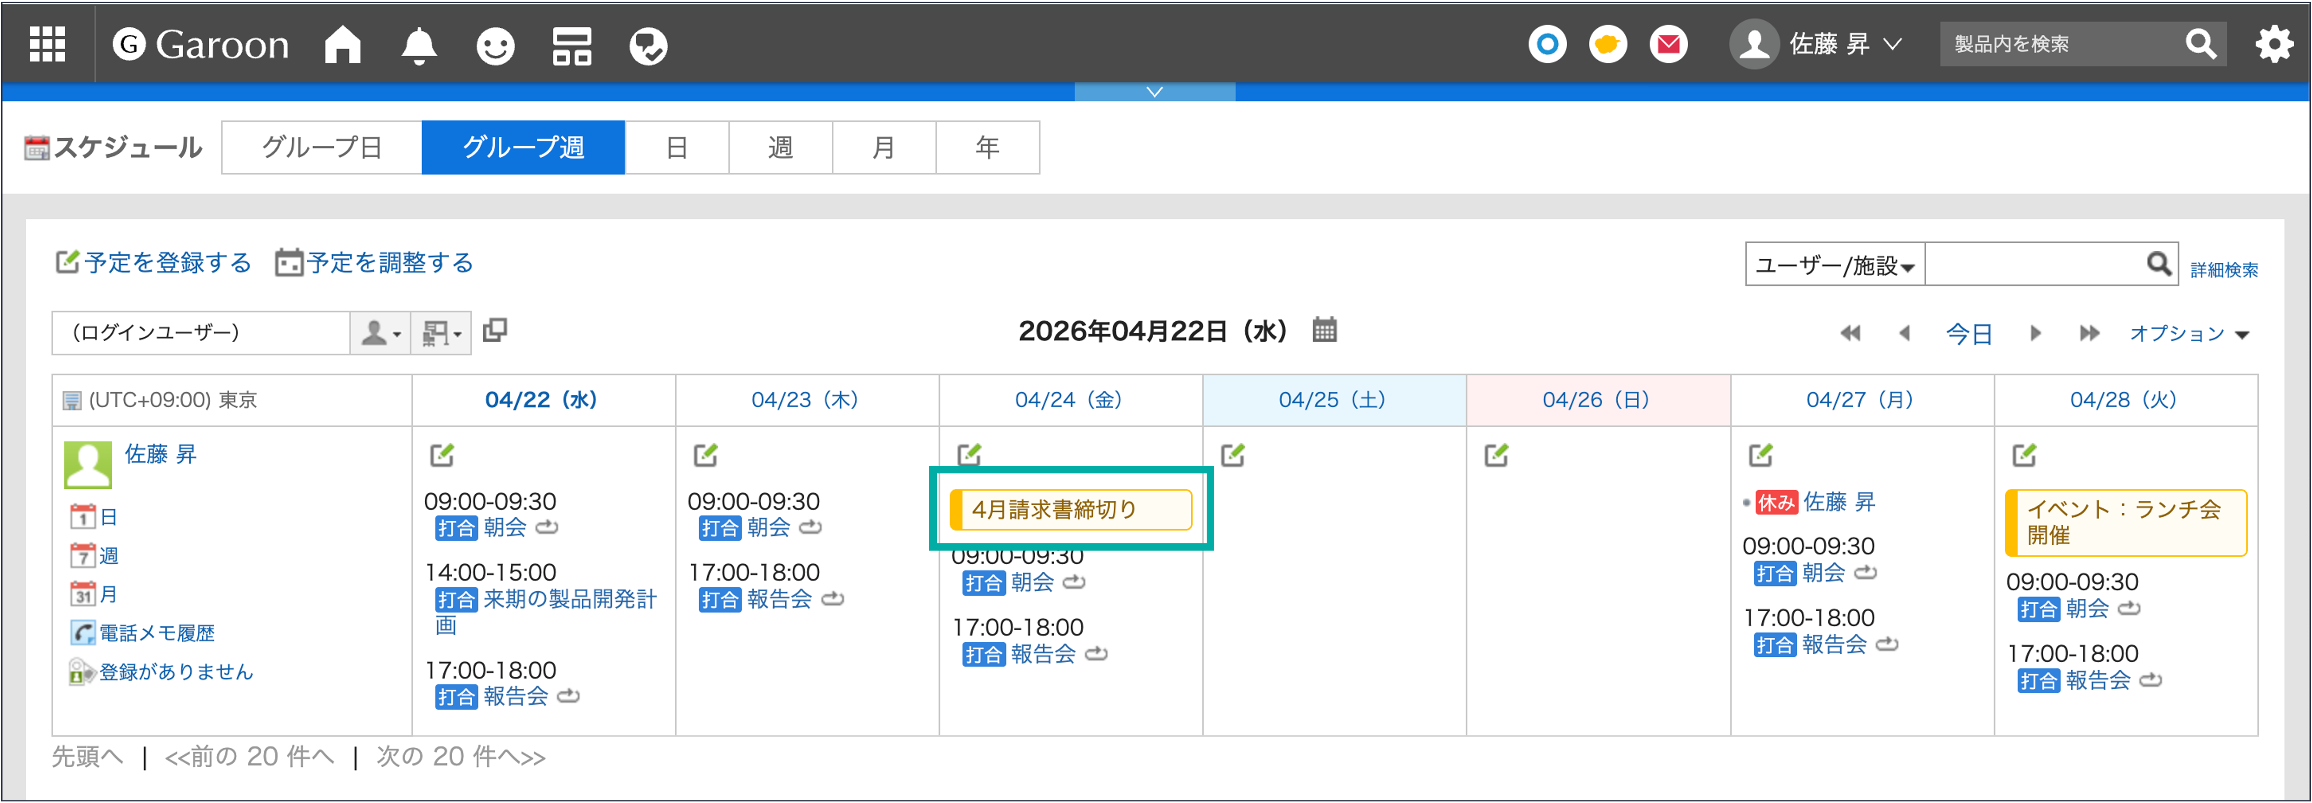This screenshot has height=803, width=2312.
Task: Switch to 週 view tab
Action: pos(781,147)
